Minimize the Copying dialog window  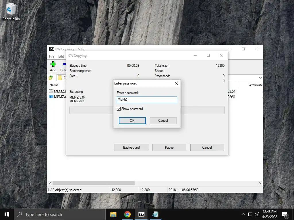click(195, 55)
